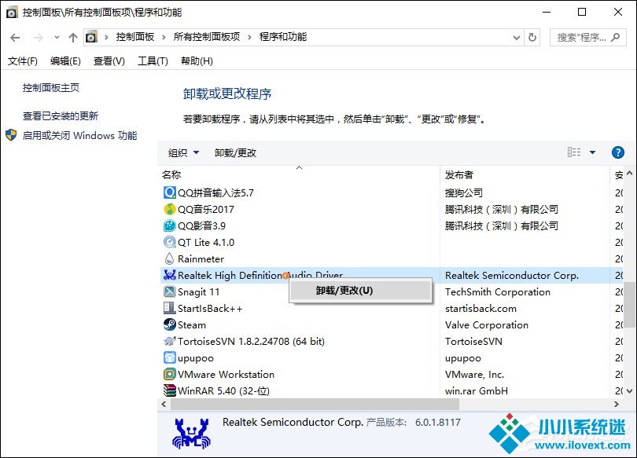Image resolution: width=637 pixels, height=458 pixels.
Task: Open 控制面板主页 link
Action: (51, 88)
